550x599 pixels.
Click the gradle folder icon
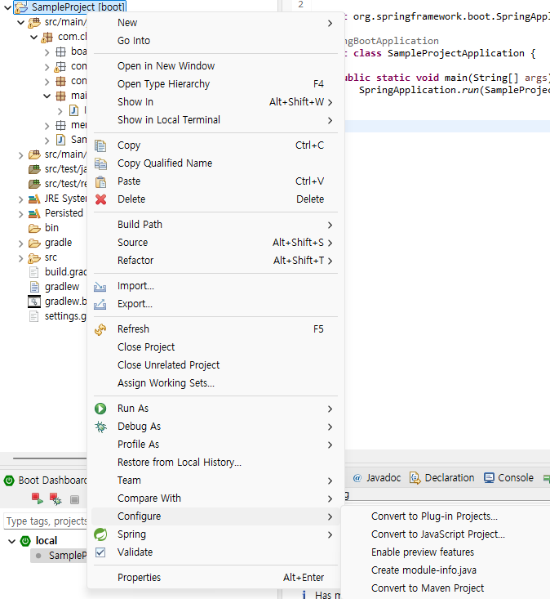pos(34,244)
